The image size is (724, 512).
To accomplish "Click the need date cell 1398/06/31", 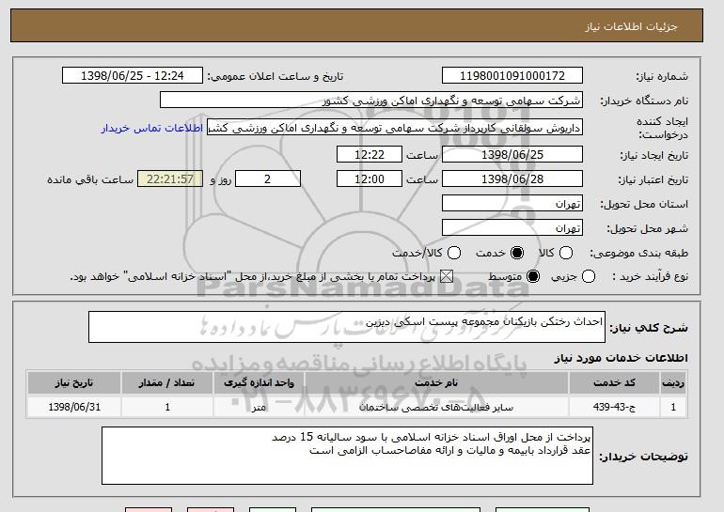I will (x=74, y=408).
